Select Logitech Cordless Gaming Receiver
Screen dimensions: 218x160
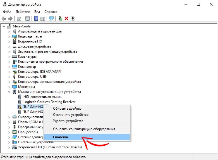tap(49, 102)
